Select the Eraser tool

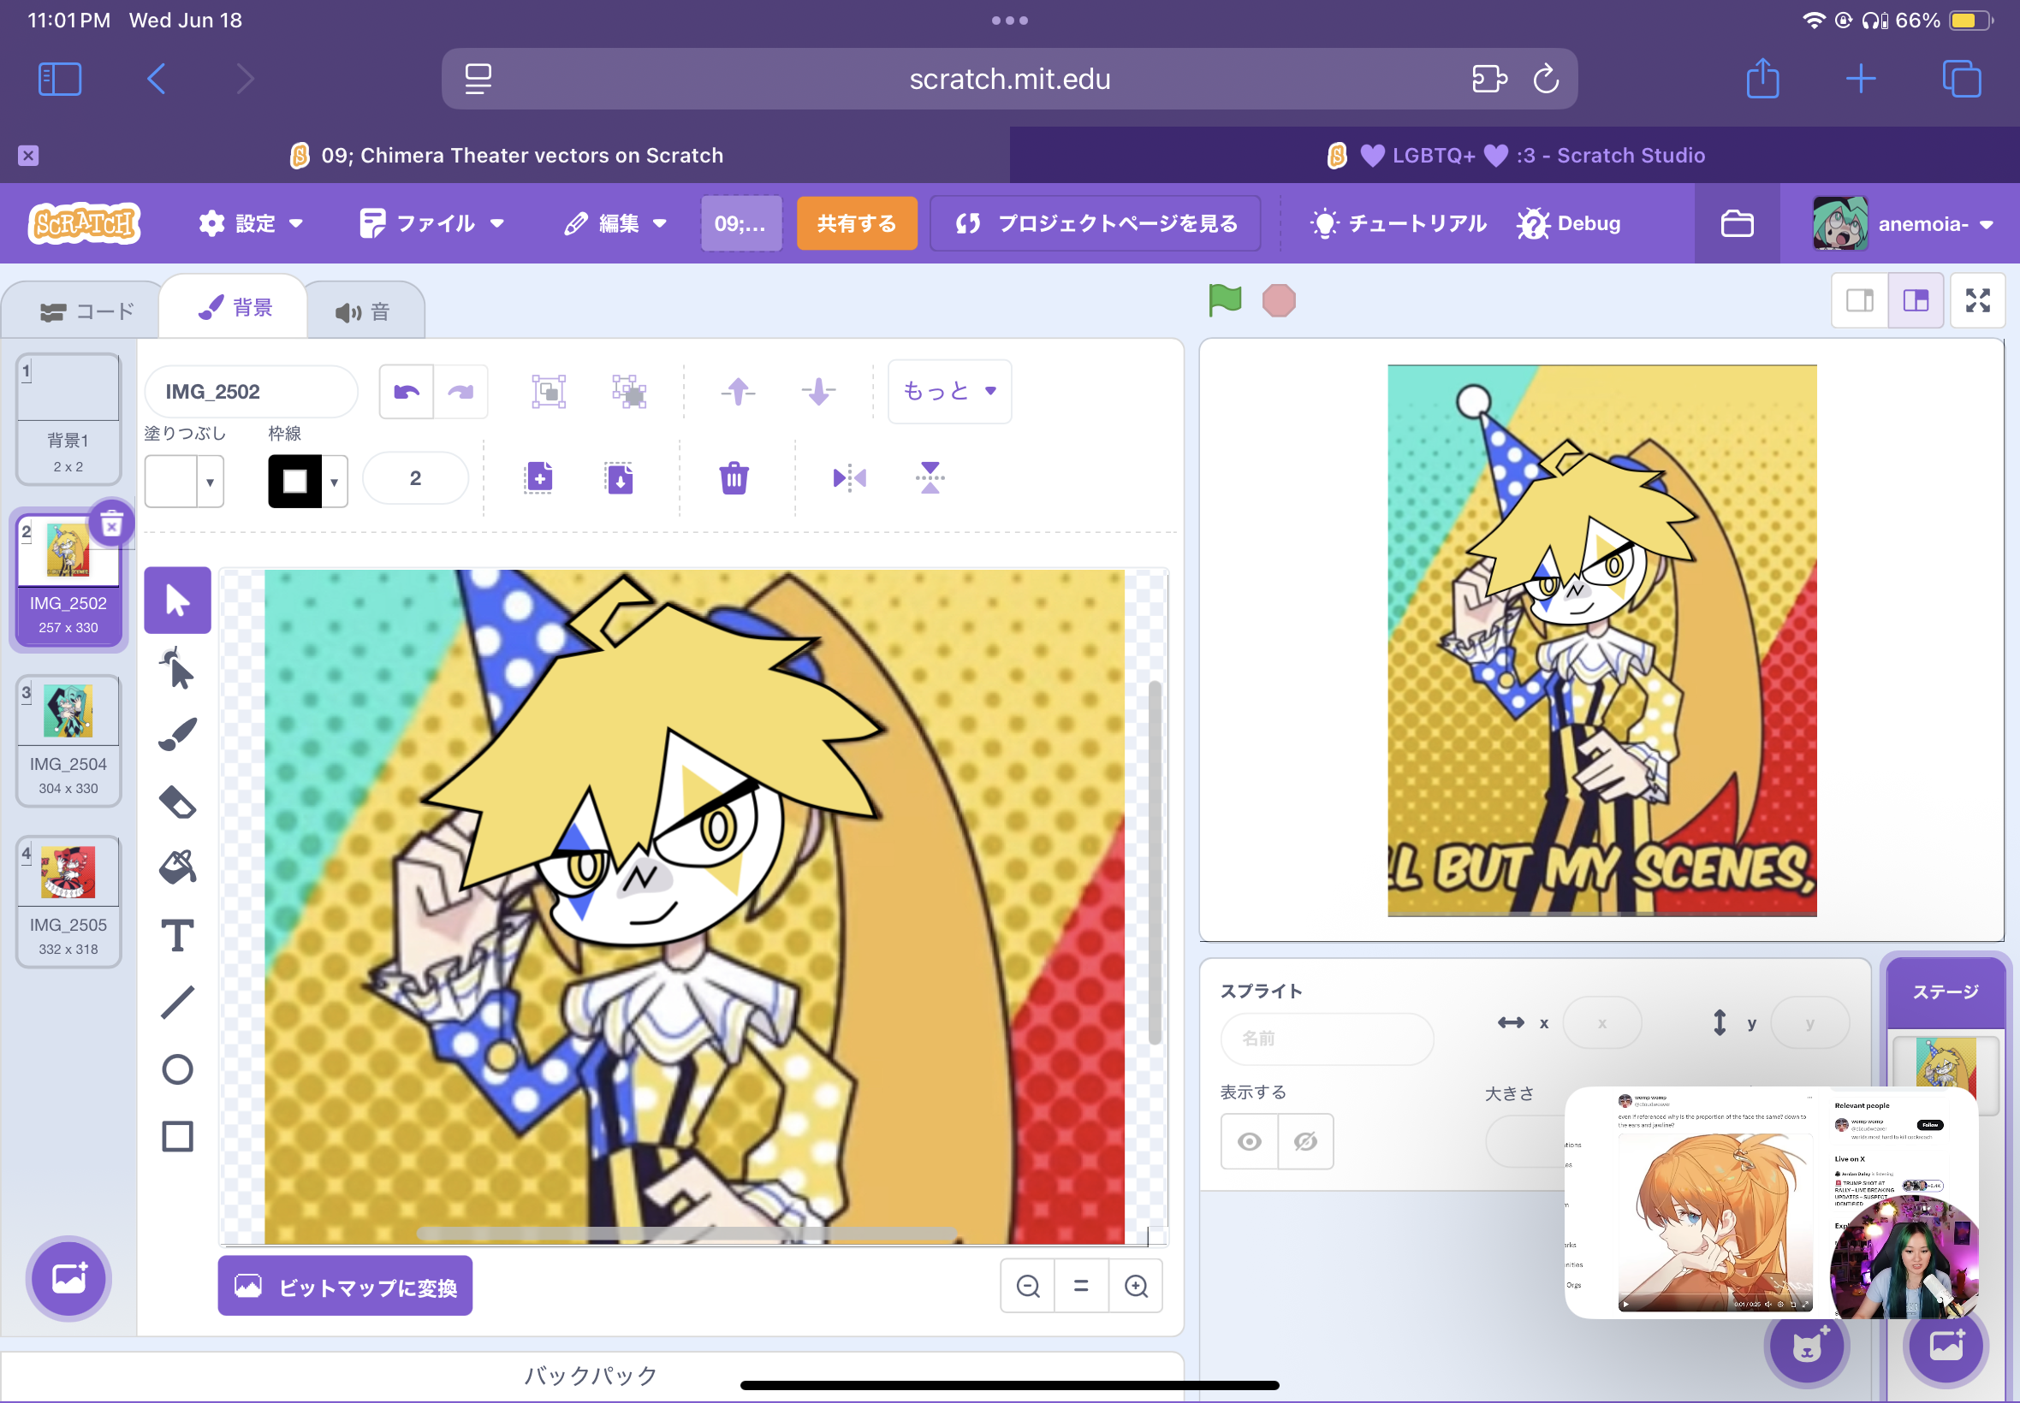(178, 802)
